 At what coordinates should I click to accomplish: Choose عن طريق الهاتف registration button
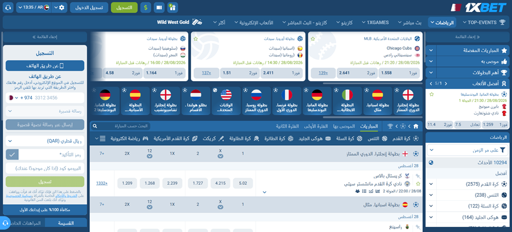45,65
